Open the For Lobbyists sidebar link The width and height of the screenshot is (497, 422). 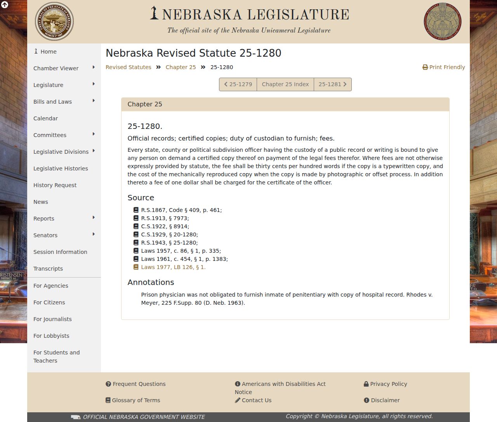64,336
